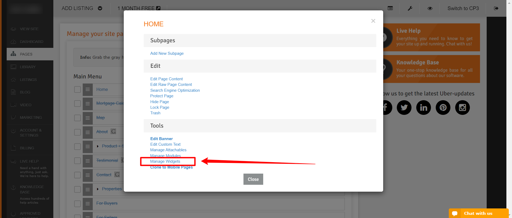Choose Hide Page link

[159, 102]
